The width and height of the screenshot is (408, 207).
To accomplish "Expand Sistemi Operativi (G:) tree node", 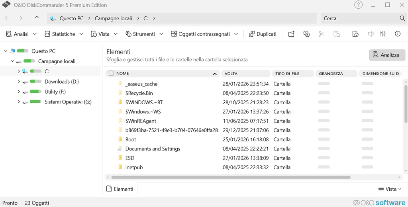I will click(x=19, y=102).
